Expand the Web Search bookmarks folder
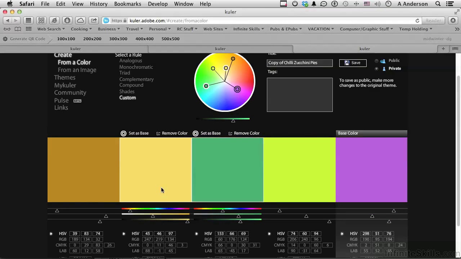 (x=51, y=29)
